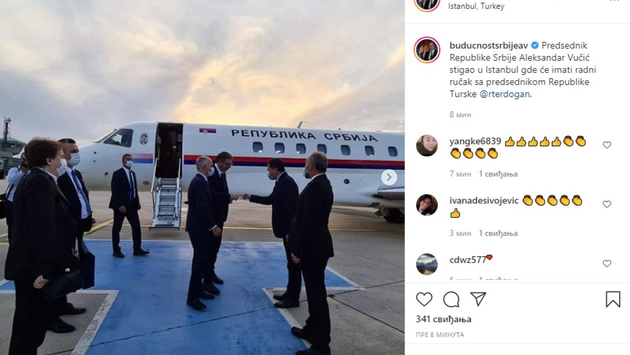Like ivanadesivojevic's comment heart
Viewport: 630px width, 355px height.
(x=607, y=204)
